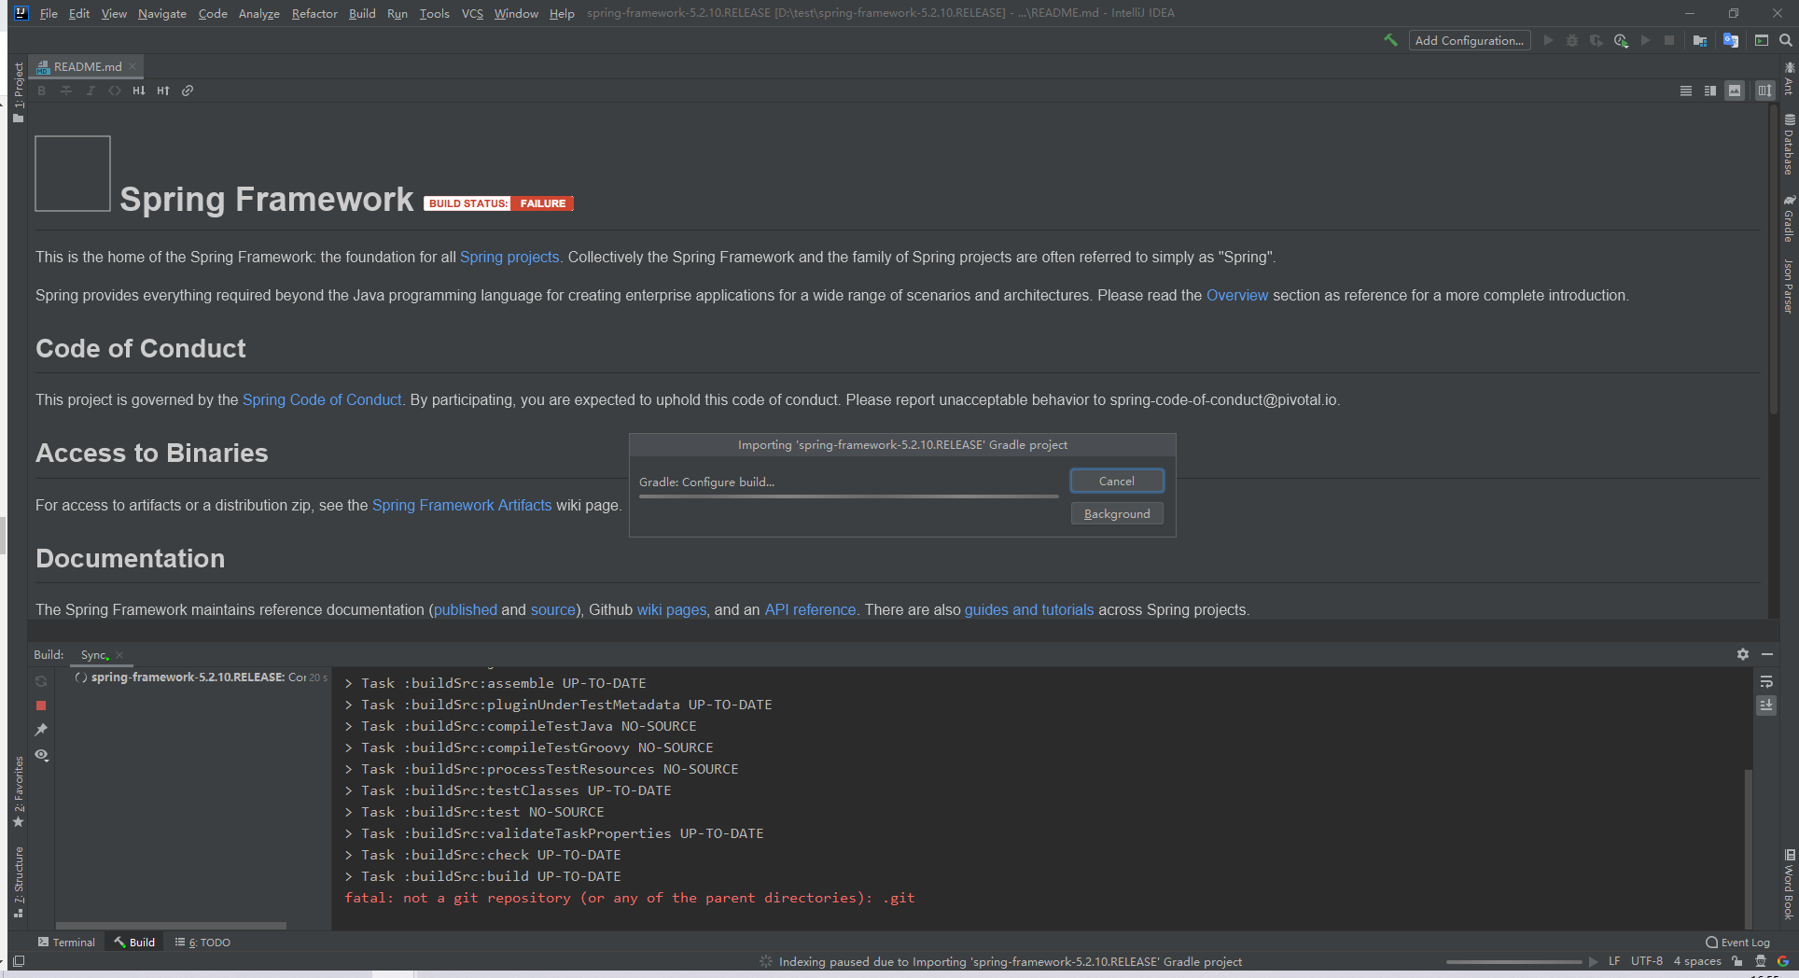Show editor and preview split mode
The width and height of the screenshot is (1799, 978).
click(x=1710, y=91)
